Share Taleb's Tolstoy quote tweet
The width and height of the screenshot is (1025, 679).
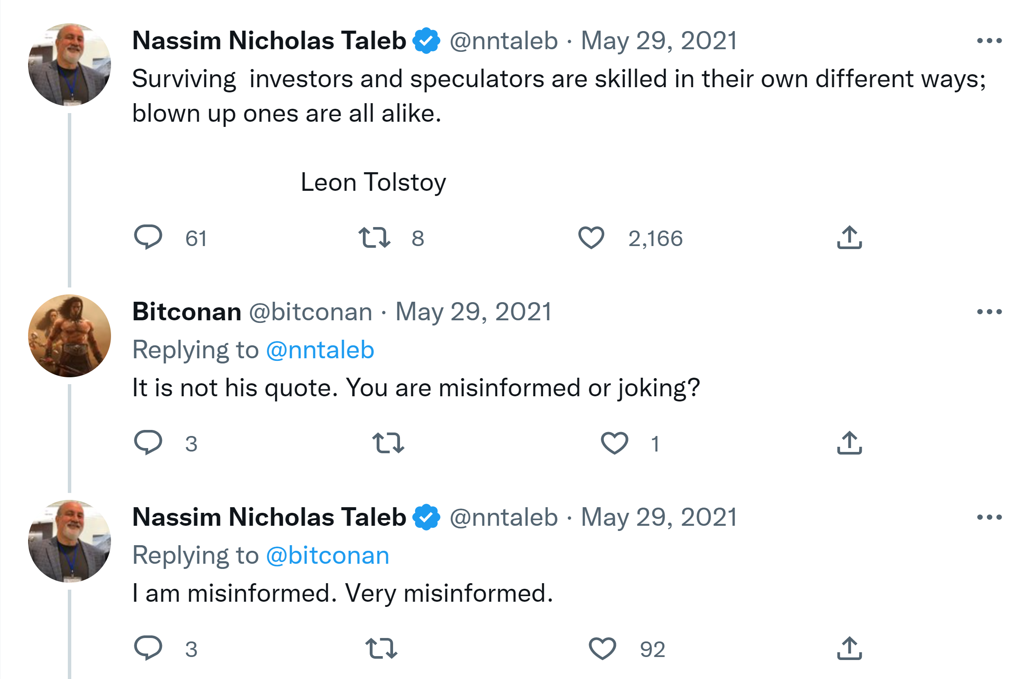point(849,237)
